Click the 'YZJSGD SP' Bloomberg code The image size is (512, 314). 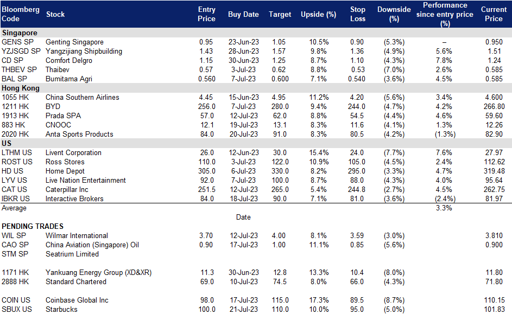21,51
